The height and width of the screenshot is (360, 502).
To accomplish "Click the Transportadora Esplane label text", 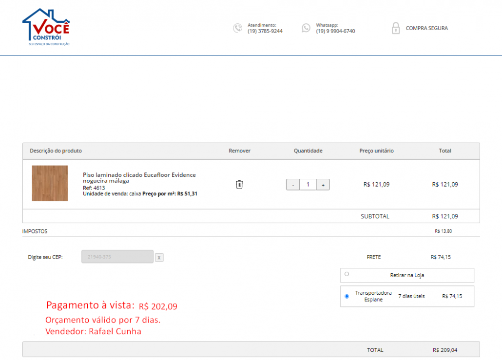I will [373, 296].
